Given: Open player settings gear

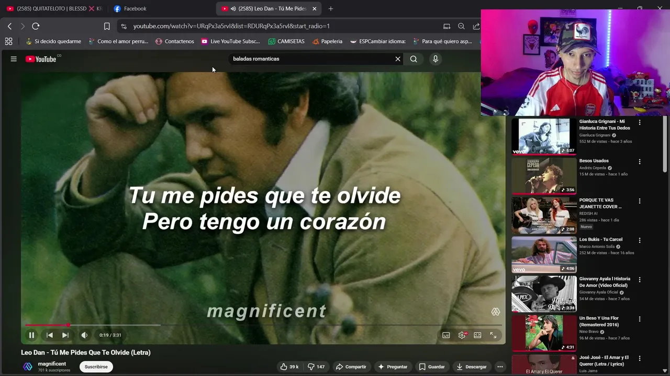Looking at the screenshot, I should (462, 335).
